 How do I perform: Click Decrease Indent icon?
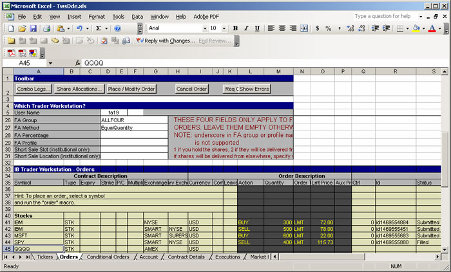pos(375,28)
